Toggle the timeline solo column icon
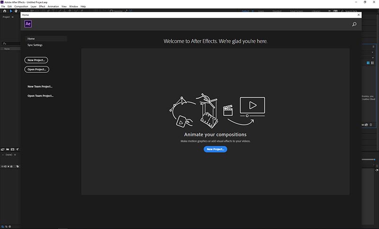The image size is (379, 229). click(x=8, y=167)
